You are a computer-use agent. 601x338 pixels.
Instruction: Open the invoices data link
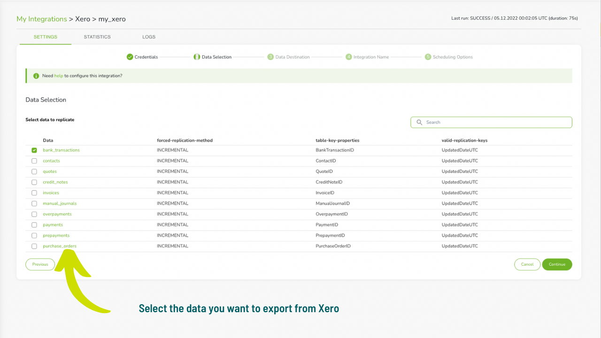51,193
